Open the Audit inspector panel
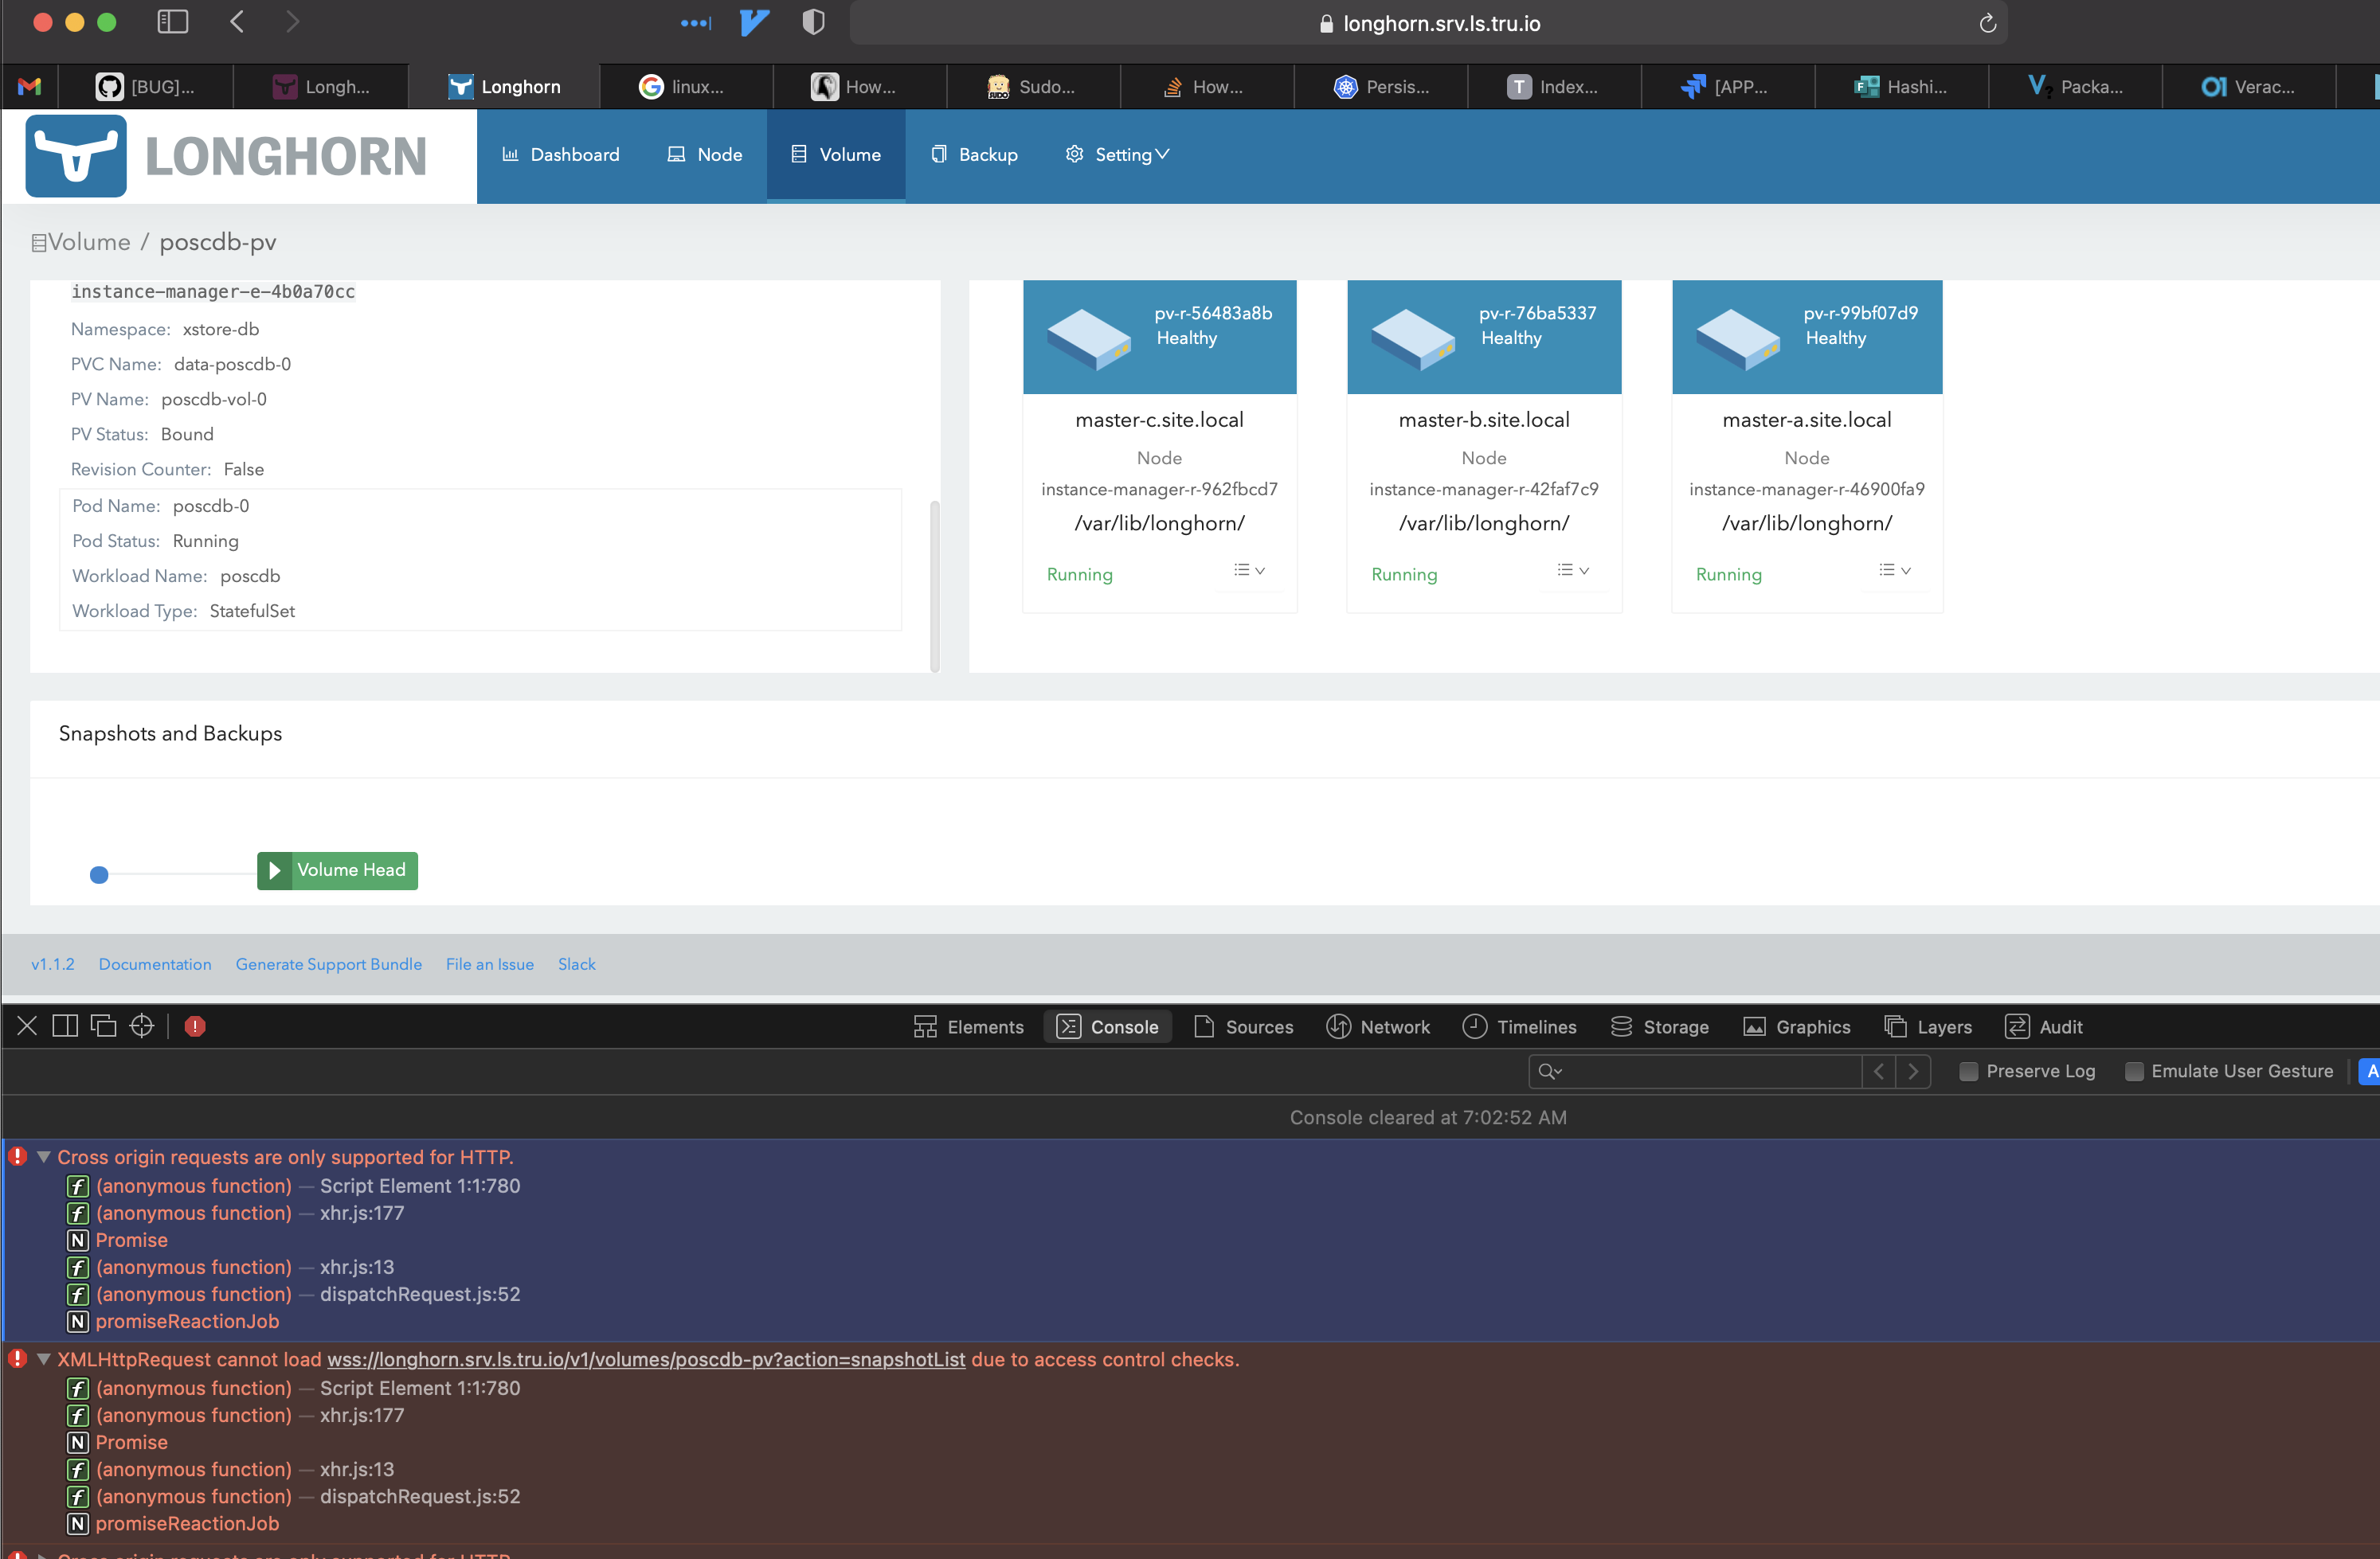 click(2044, 1026)
